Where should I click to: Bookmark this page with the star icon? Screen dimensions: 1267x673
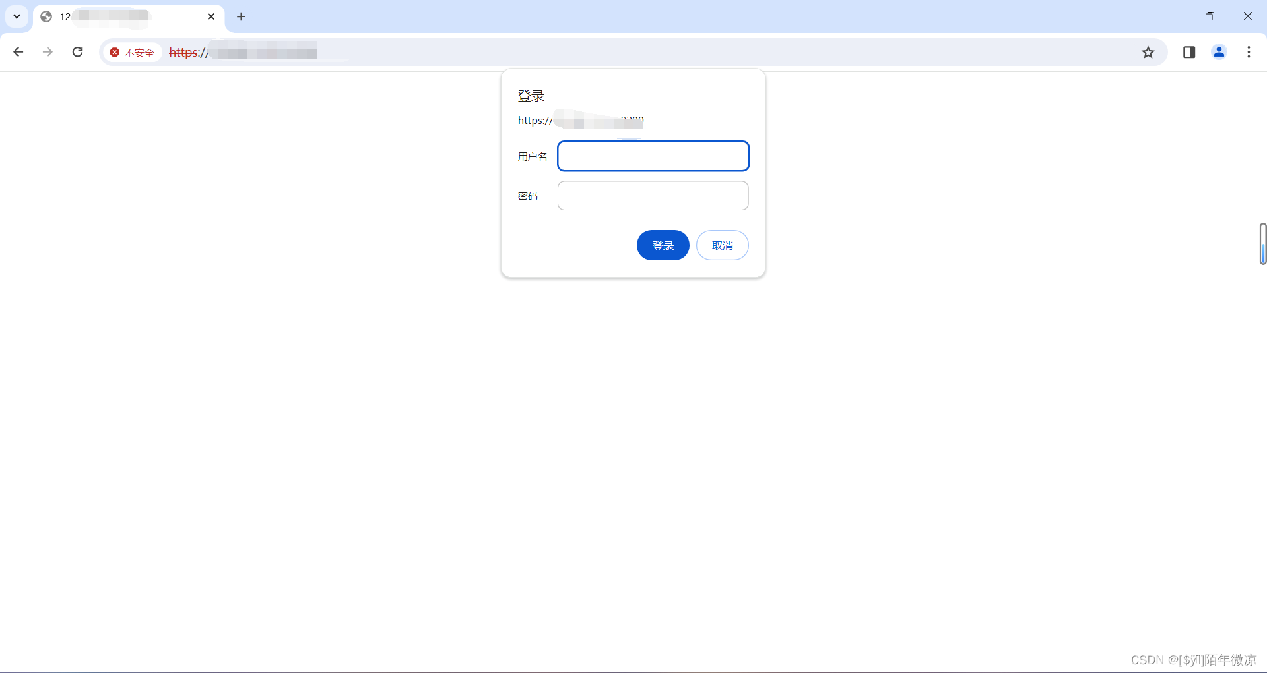(x=1148, y=52)
